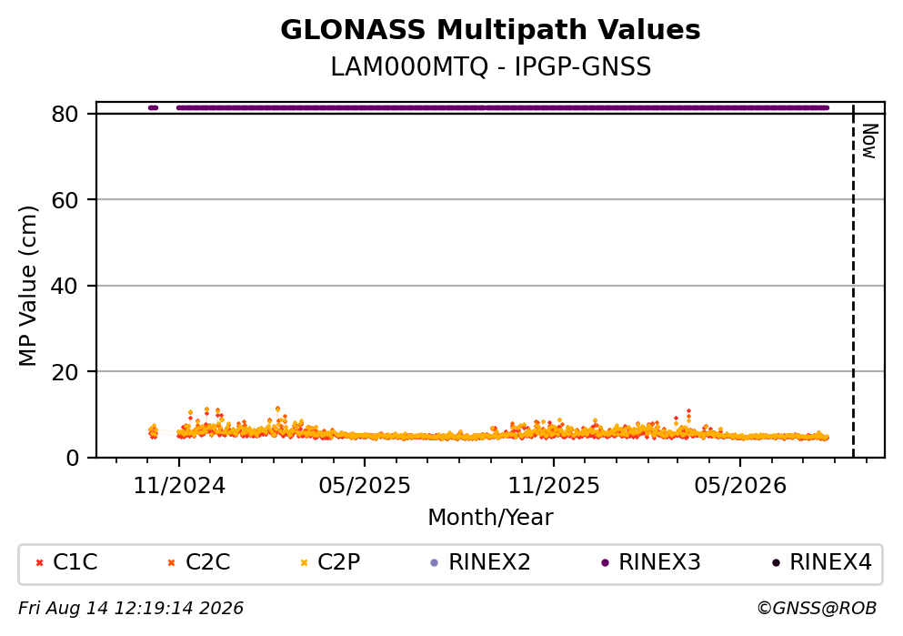Image resolution: width=903 pixels, height=636 pixels.
Task: Click the LAM000MTQ - IPGP-GNSS subtitle
Action: [x=491, y=67]
